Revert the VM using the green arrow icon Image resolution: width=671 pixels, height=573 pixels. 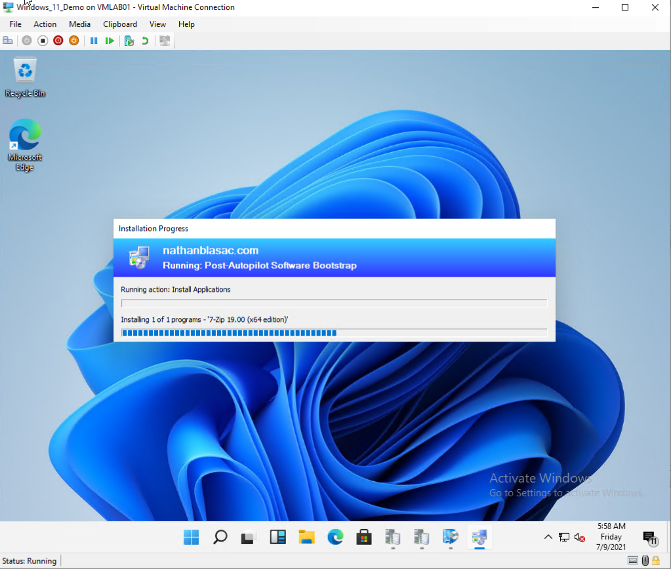click(x=144, y=41)
